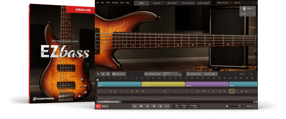Detach Grid Editor tab with pop-out icon
286x119 pixels.
click(179, 2)
